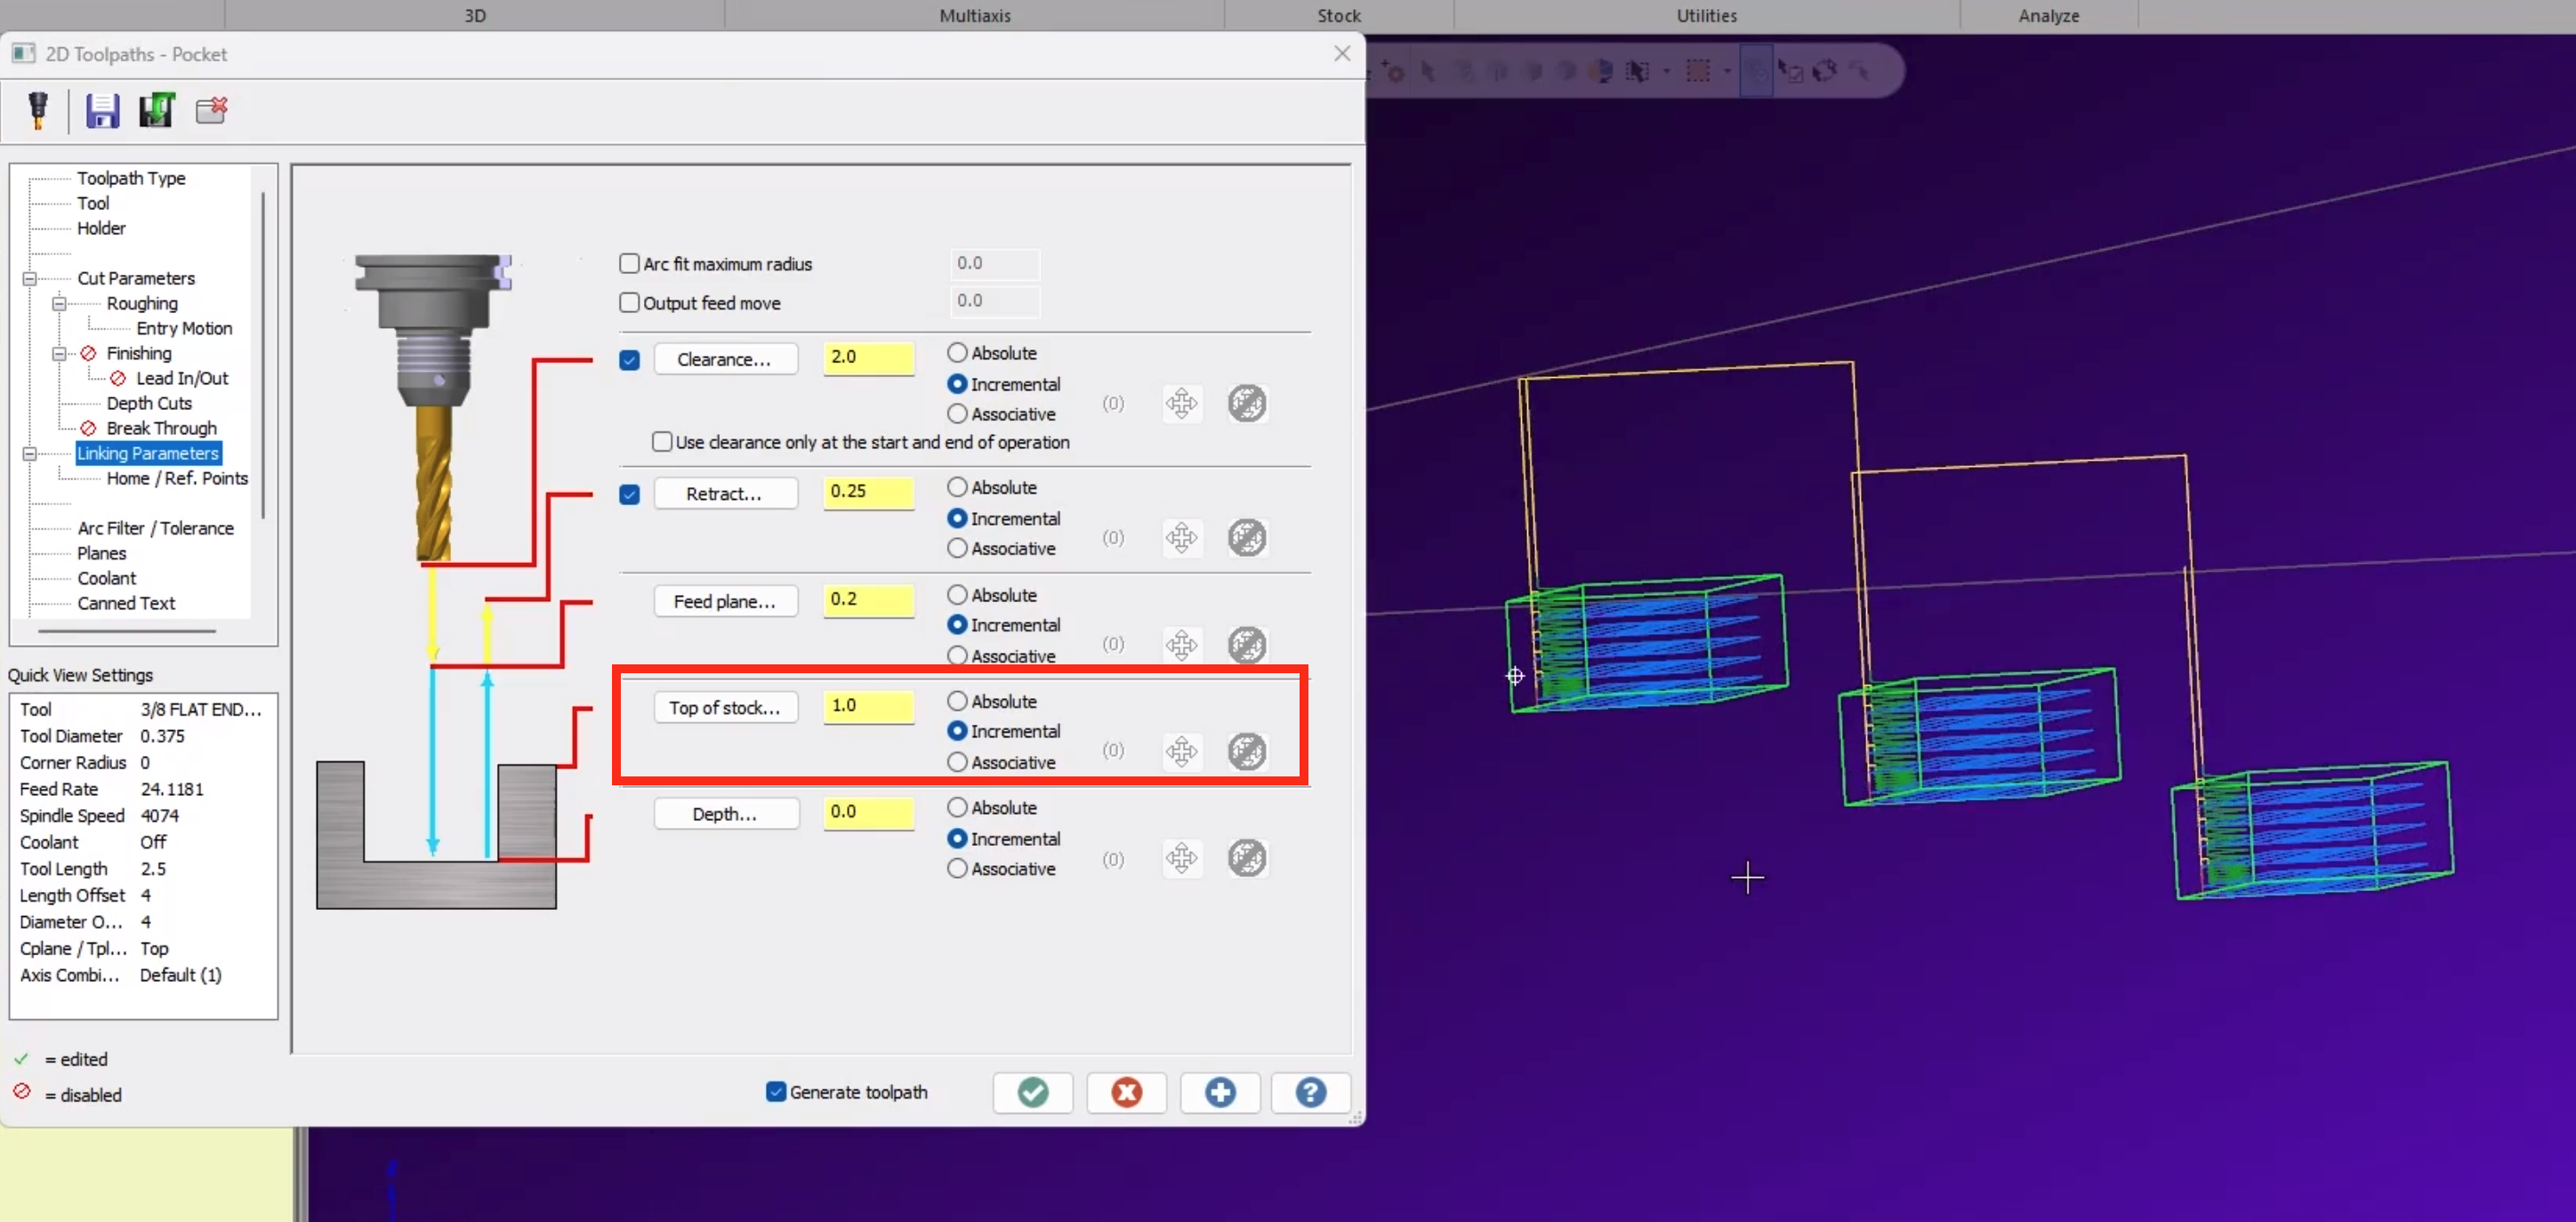2576x1222 pixels.
Task: Click the add new toolpath plus icon
Action: point(1219,1092)
